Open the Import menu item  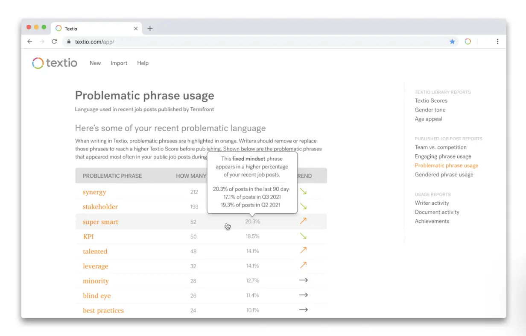(119, 63)
